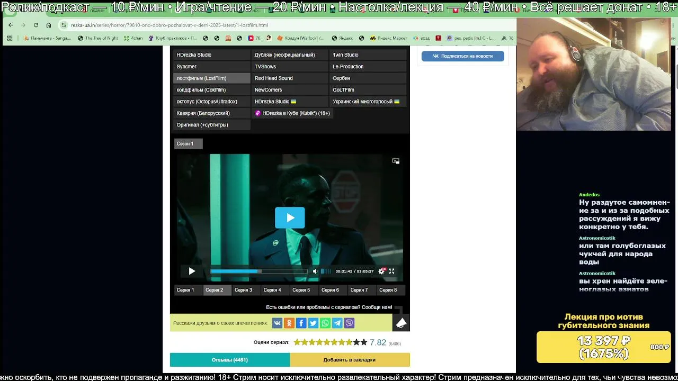Open site info icon in address bar
Viewport: 678px width, 381px height.
[64, 25]
